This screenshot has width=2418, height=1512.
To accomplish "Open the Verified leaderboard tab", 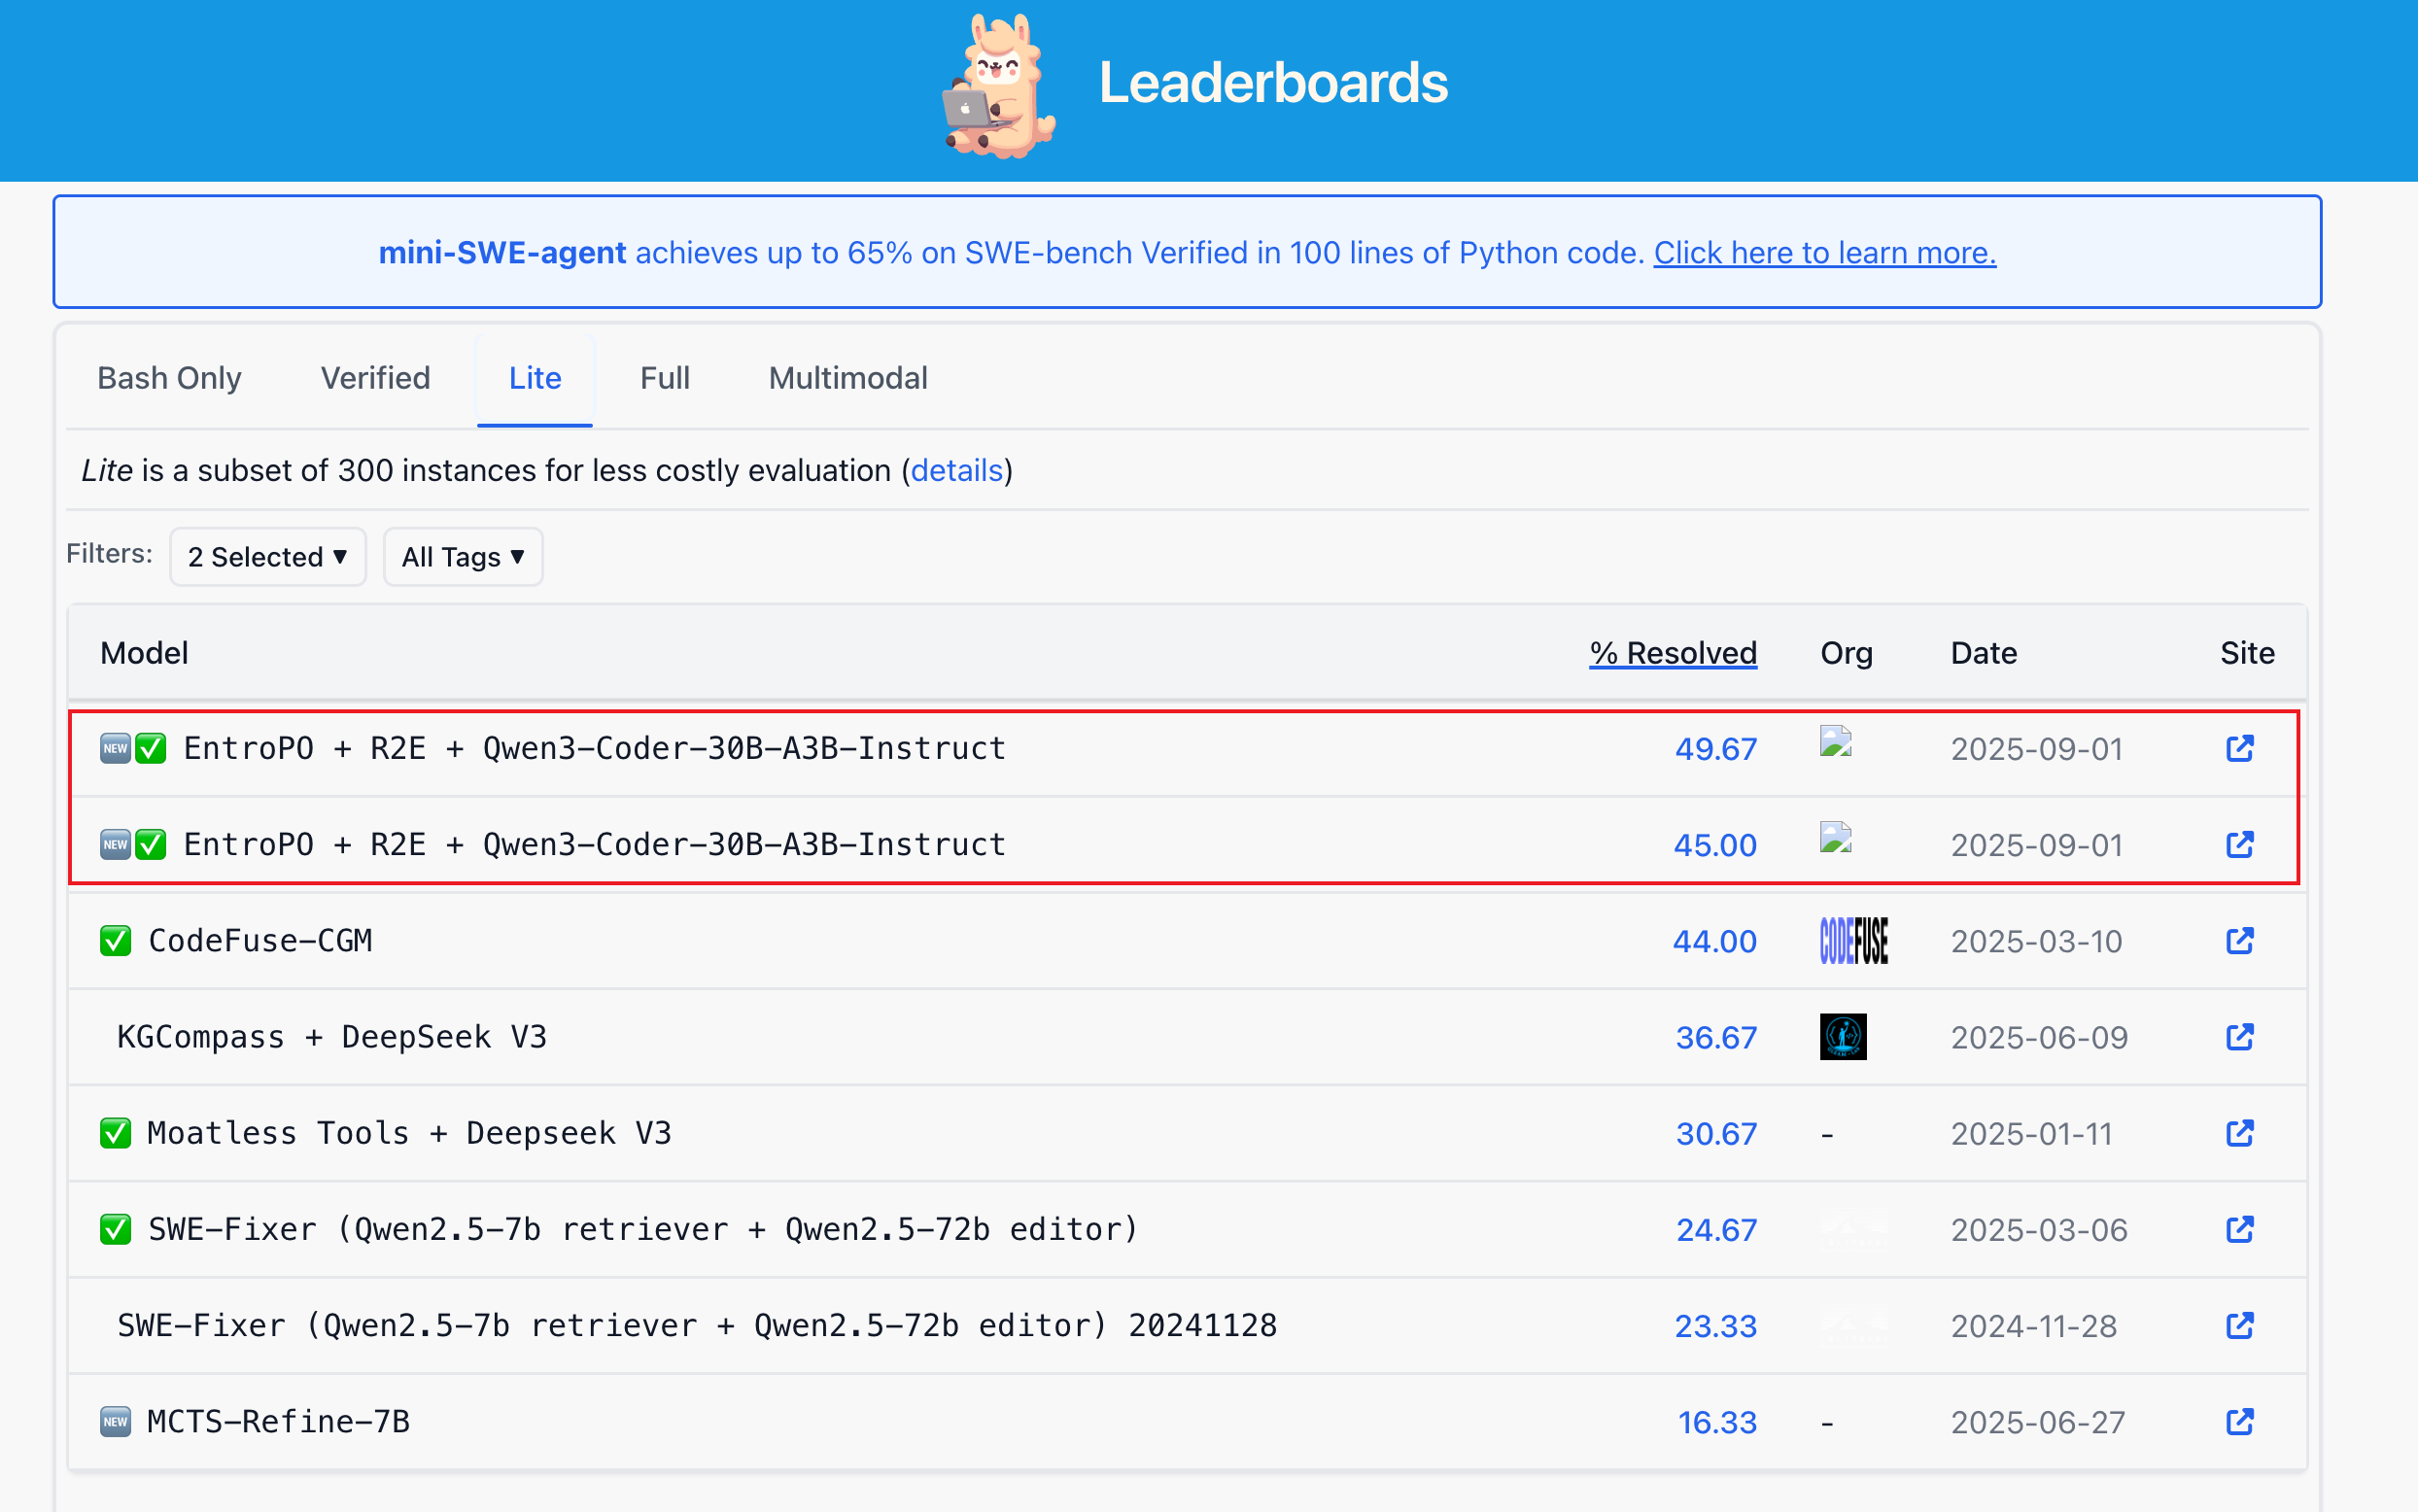I will click(375, 378).
